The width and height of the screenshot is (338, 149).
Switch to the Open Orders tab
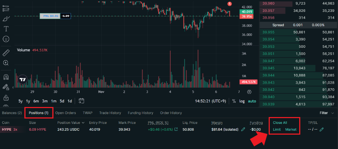pos(65,113)
